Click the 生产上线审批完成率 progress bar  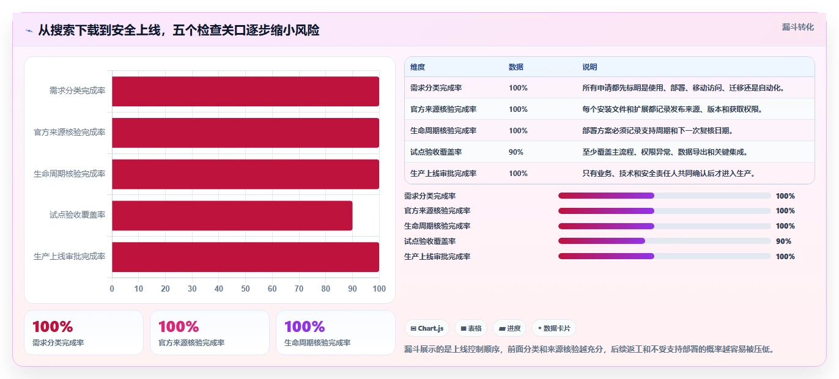click(665, 257)
